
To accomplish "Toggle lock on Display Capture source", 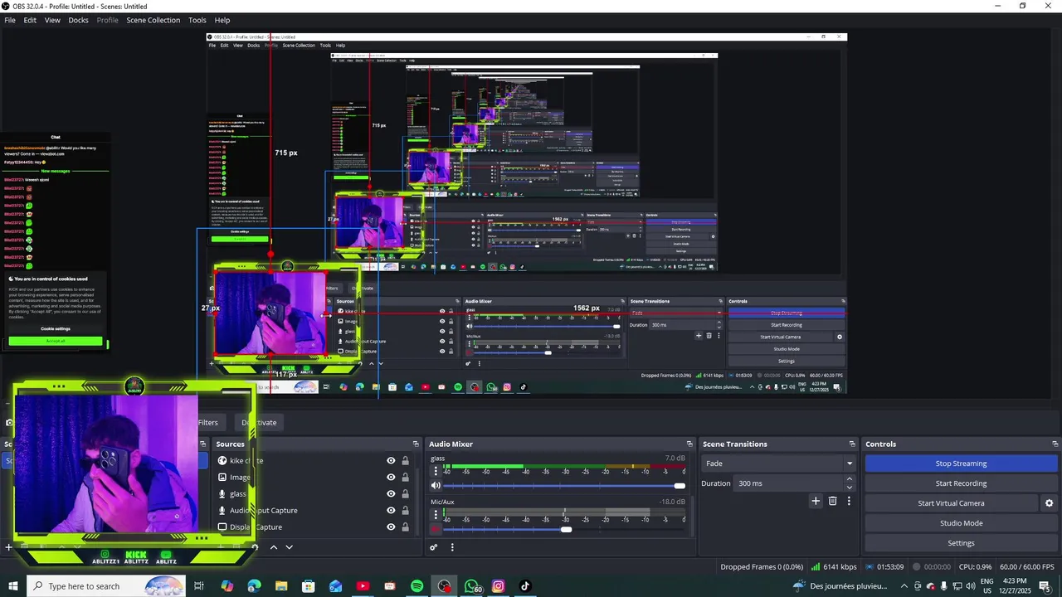I will click(x=405, y=527).
